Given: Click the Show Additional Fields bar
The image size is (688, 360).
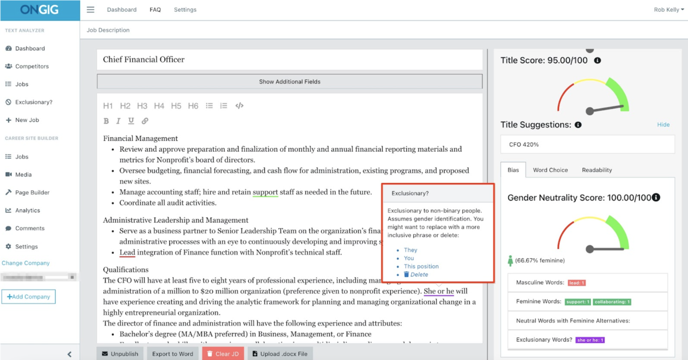Looking at the screenshot, I should [x=289, y=81].
